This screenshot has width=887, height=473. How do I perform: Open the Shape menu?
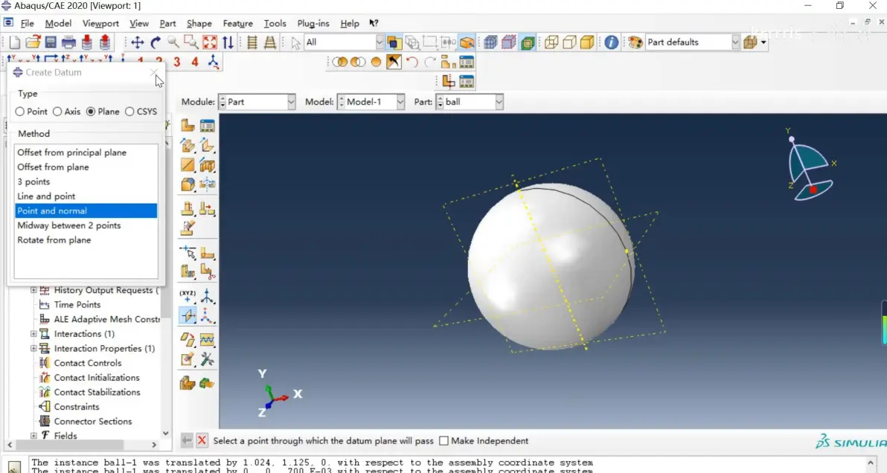[199, 23]
